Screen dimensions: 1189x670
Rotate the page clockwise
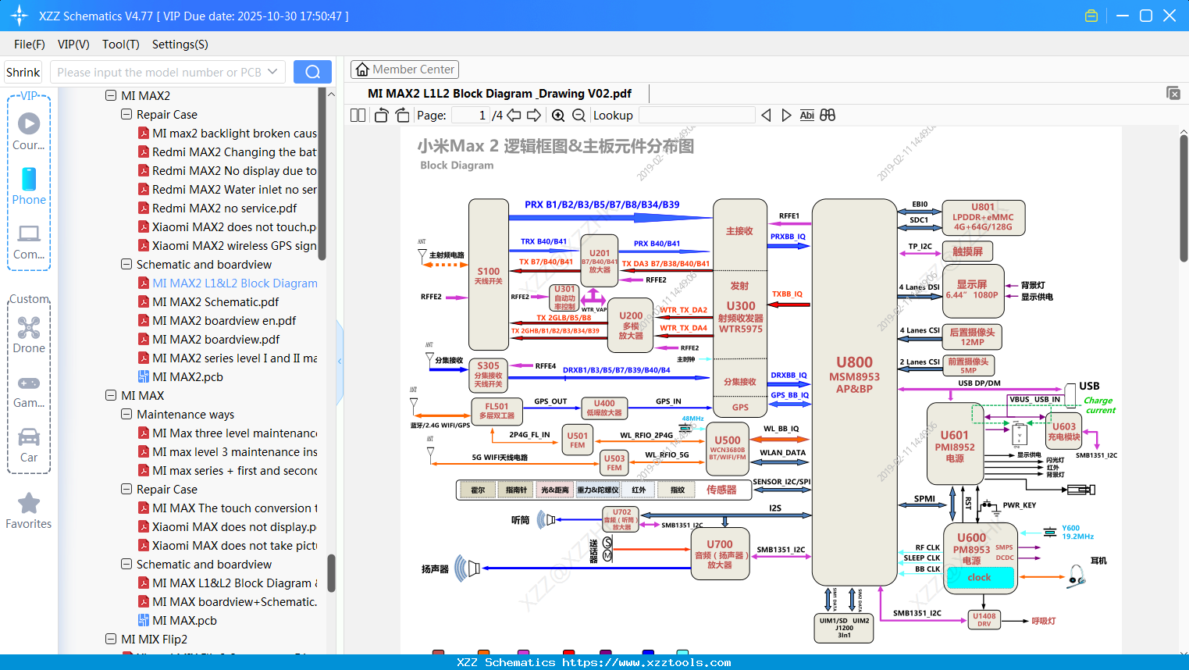click(401, 115)
